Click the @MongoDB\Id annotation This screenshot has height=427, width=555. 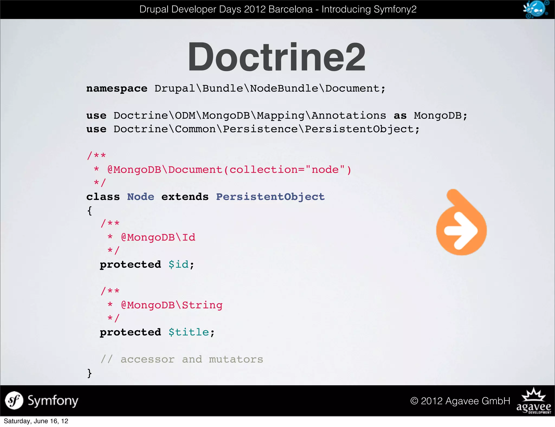click(158, 238)
